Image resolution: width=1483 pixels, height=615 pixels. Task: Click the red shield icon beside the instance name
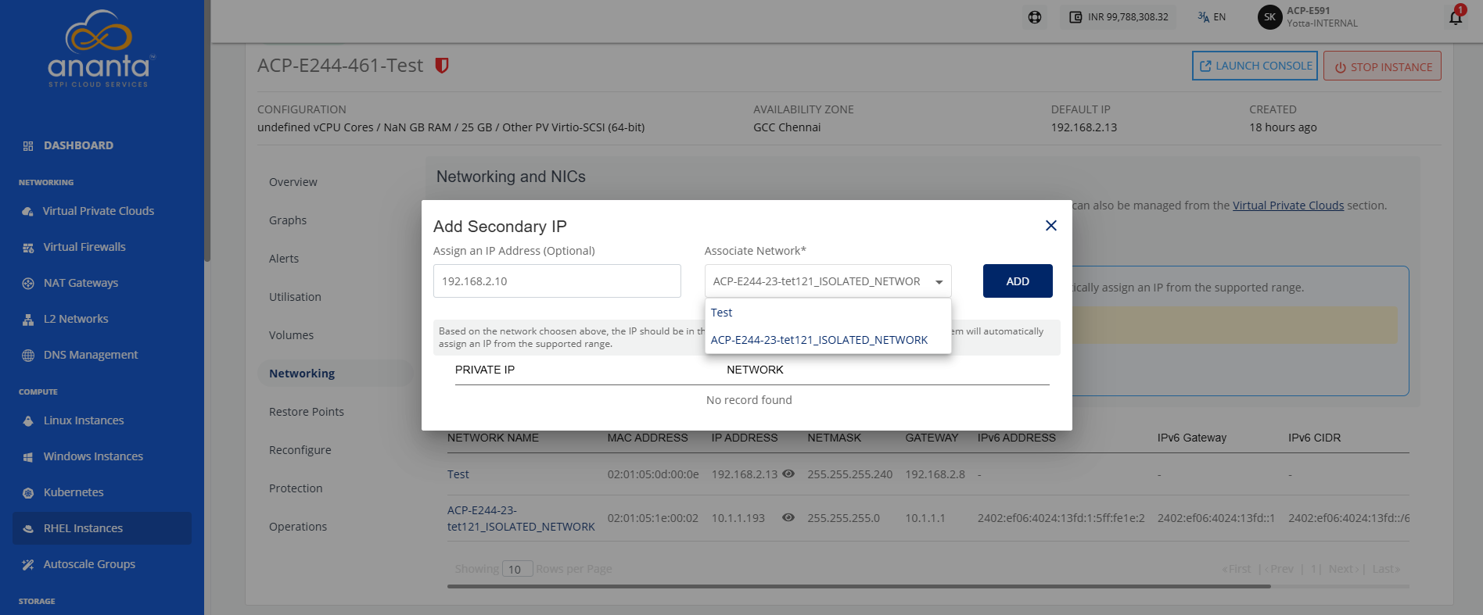[x=442, y=66]
